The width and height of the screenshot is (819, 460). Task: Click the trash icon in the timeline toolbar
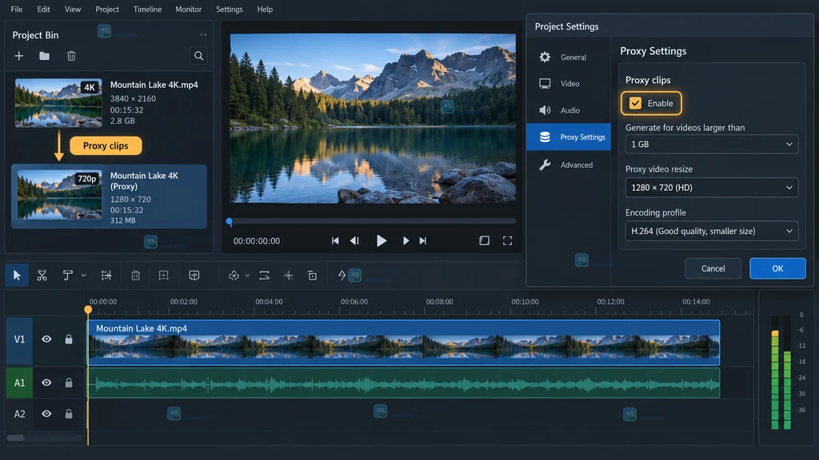[x=136, y=276]
